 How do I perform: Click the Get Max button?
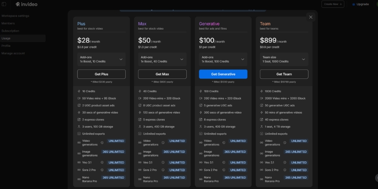(162, 74)
